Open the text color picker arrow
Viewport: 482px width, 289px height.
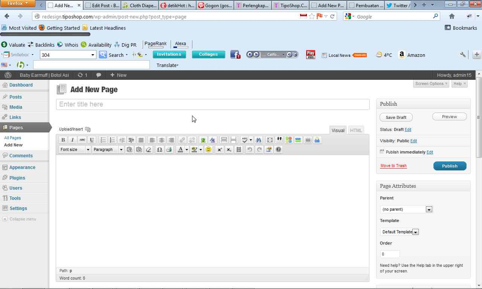186,150
